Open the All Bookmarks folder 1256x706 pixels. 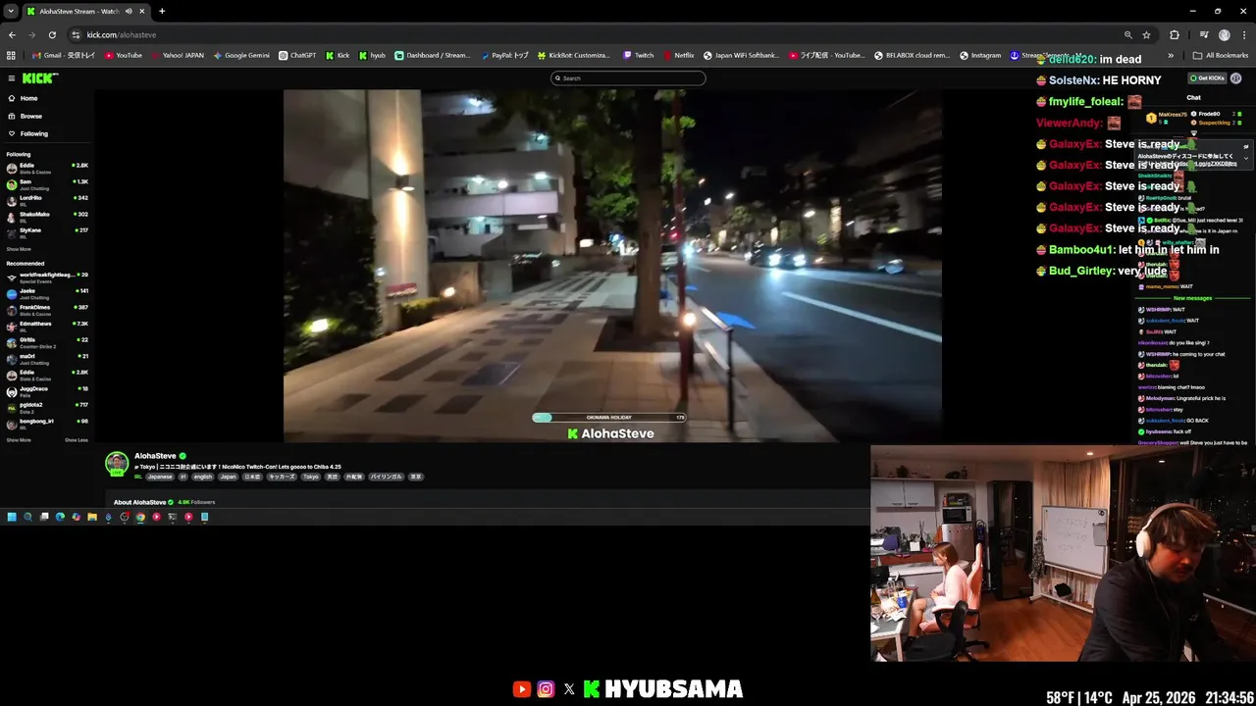tap(1221, 55)
